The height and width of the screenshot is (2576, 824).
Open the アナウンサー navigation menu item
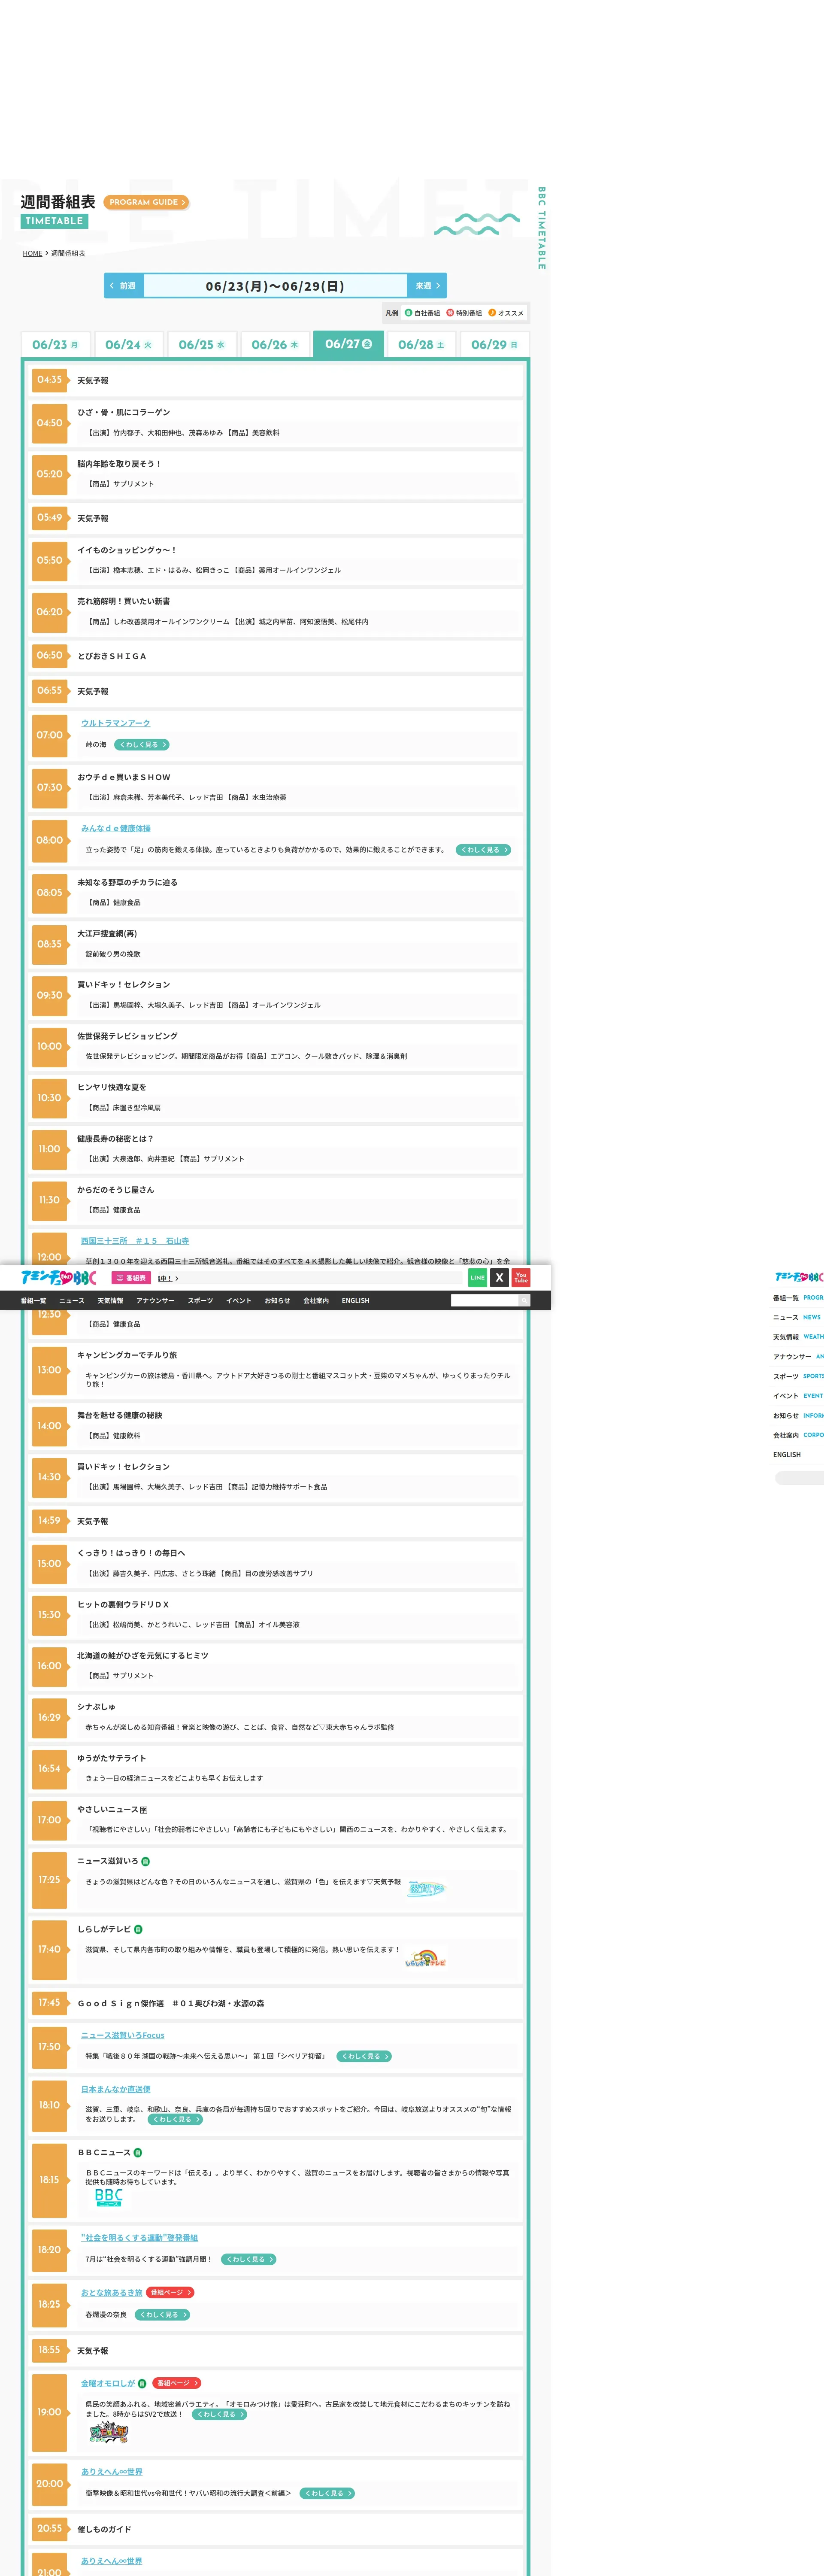click(x=155, y=1301)
